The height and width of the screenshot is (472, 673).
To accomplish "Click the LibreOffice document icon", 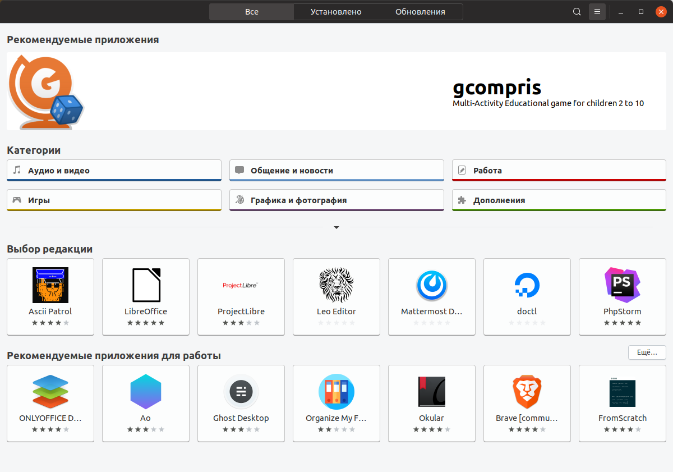I will coord(146,285).
